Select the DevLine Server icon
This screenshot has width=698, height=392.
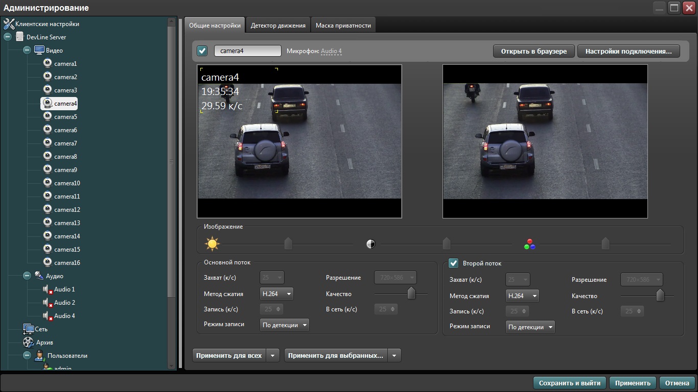click(x=20, y=37)
